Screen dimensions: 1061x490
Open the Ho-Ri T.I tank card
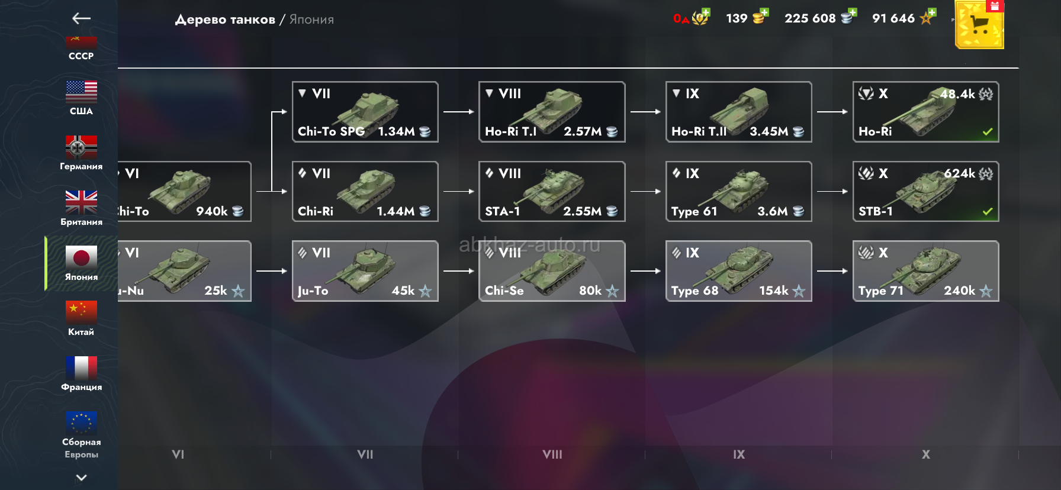pyautogui.click(x=552, y=112)
